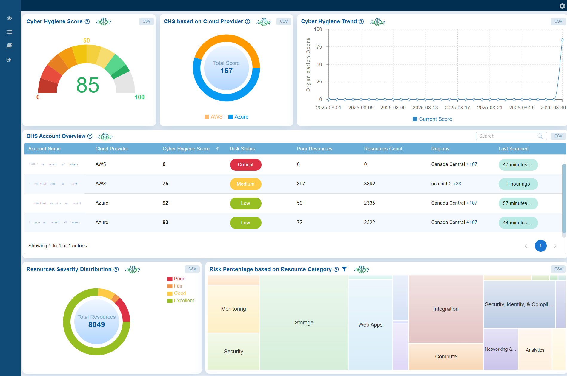Toggle Azure legend in cloud provider chart
This screenshot has height=376, width=567.
[x=238, y=117]
